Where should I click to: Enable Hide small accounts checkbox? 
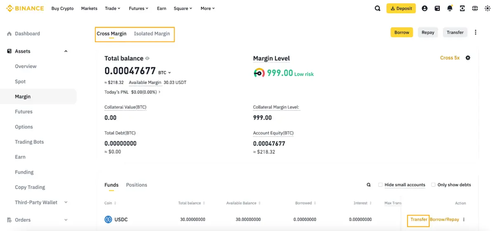[x=380, y=185]
